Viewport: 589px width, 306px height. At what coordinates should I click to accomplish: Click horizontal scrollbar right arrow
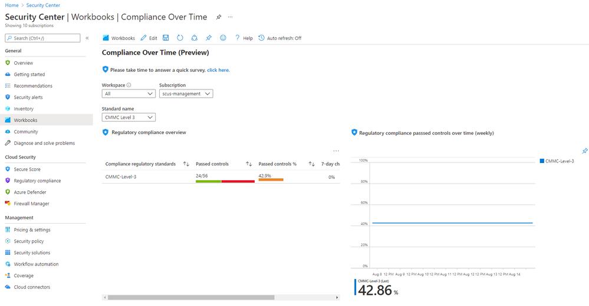pyautogui.click(x=337, y=297)
